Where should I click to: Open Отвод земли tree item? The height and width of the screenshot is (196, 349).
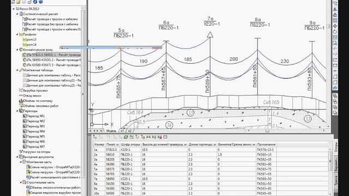pos(31,96)
